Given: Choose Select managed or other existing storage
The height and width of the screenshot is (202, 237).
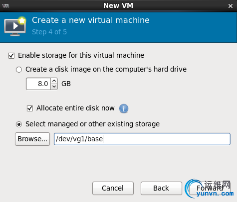Looking at the screenshot, I should [x=19, y=124].
